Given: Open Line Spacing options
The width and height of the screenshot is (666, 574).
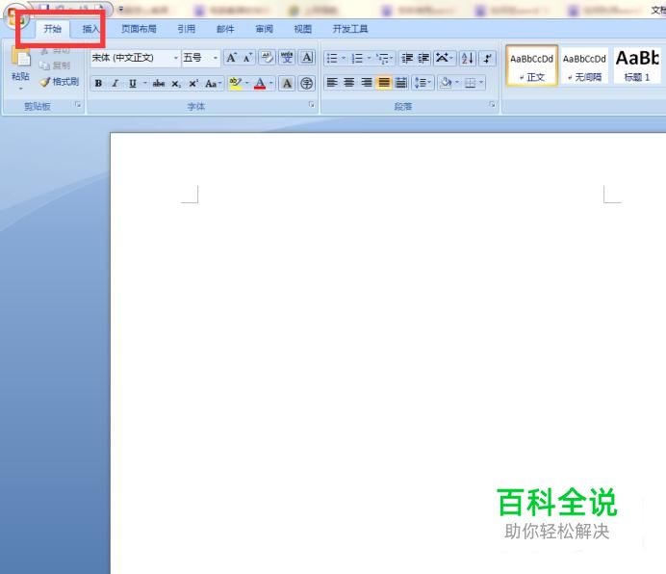Looking at the screenshot, I should [x=423, y=82].
